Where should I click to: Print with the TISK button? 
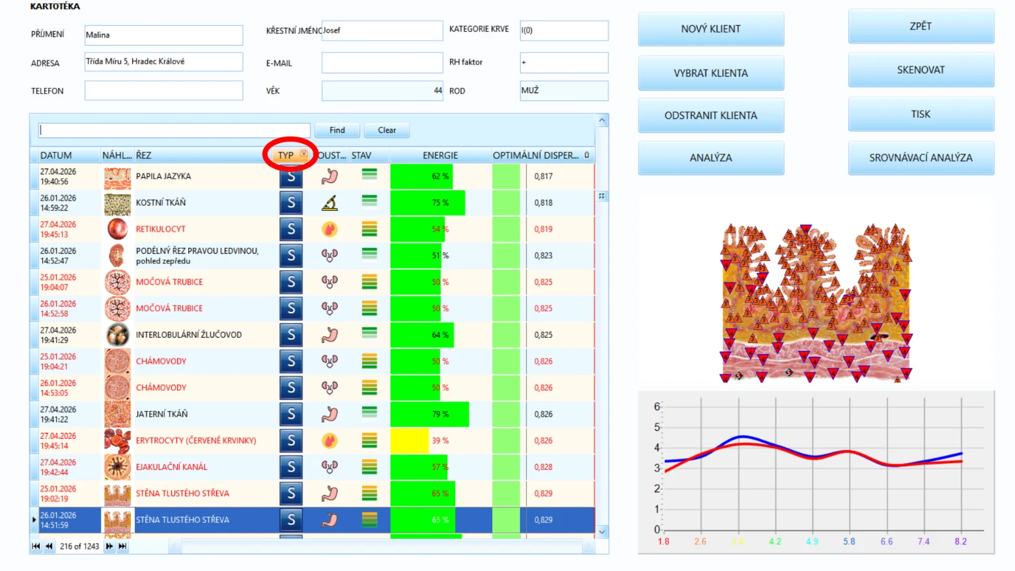click(921, 114)
